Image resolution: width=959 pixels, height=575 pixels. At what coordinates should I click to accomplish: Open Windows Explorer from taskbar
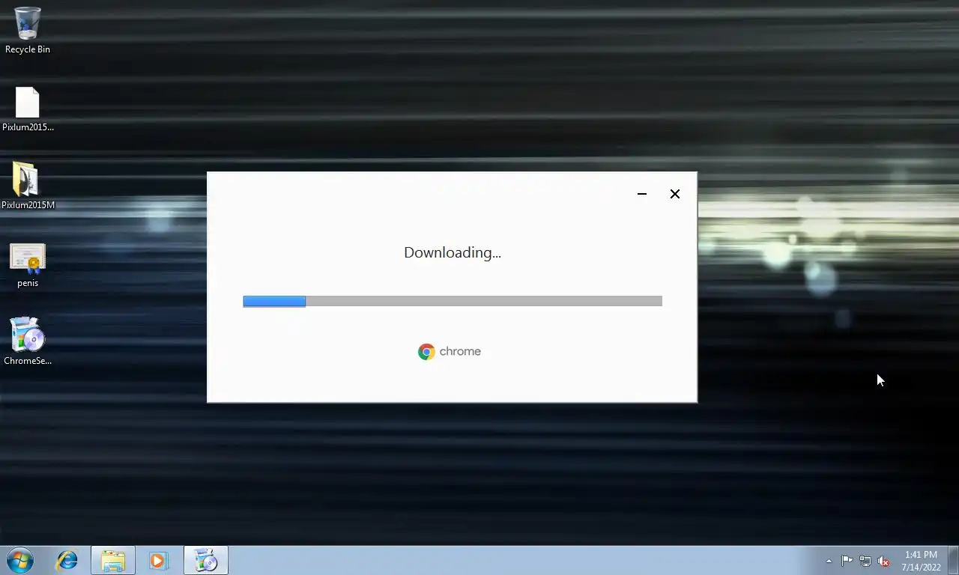click(113, 560)
